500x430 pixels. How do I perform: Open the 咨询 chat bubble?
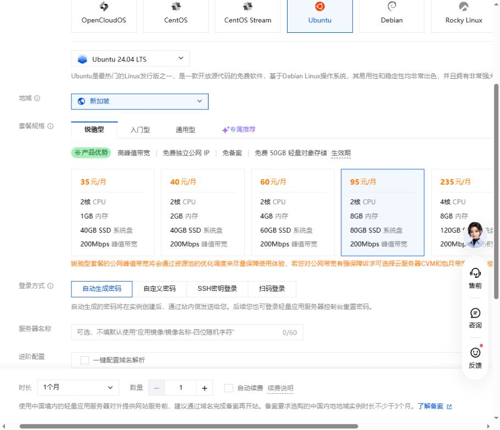pyautogui.click(x=475, y=318)
